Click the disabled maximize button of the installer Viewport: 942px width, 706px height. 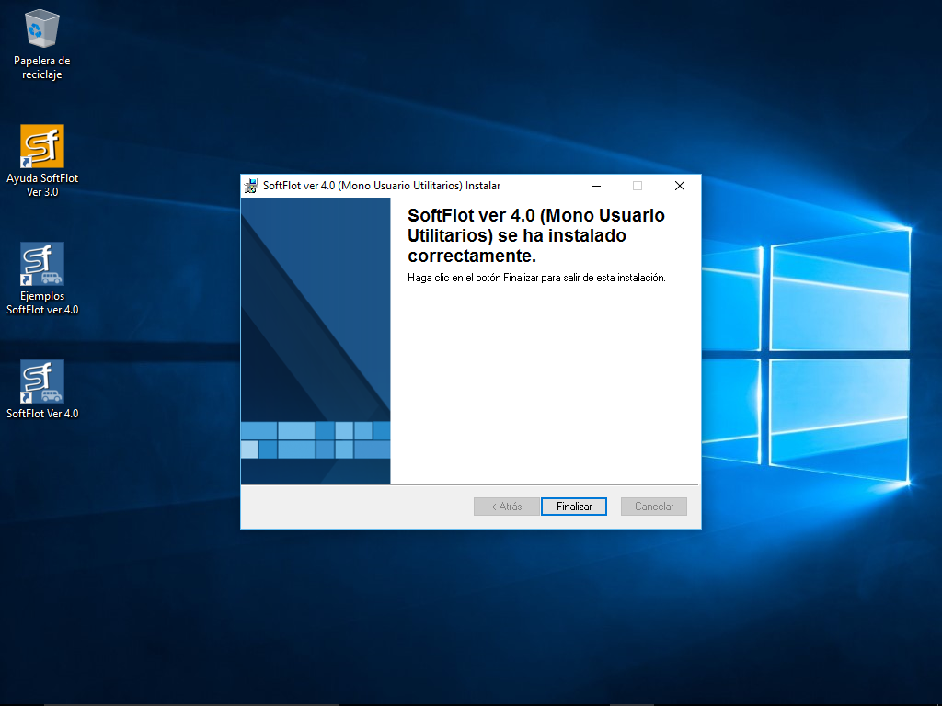638,186
